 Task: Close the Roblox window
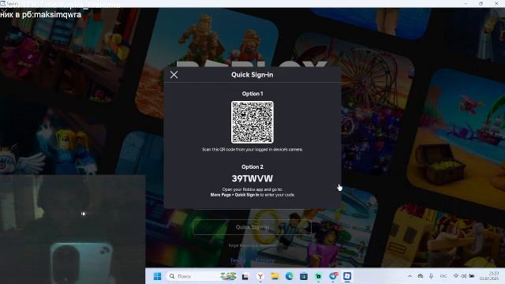click(x=496, y=3)
